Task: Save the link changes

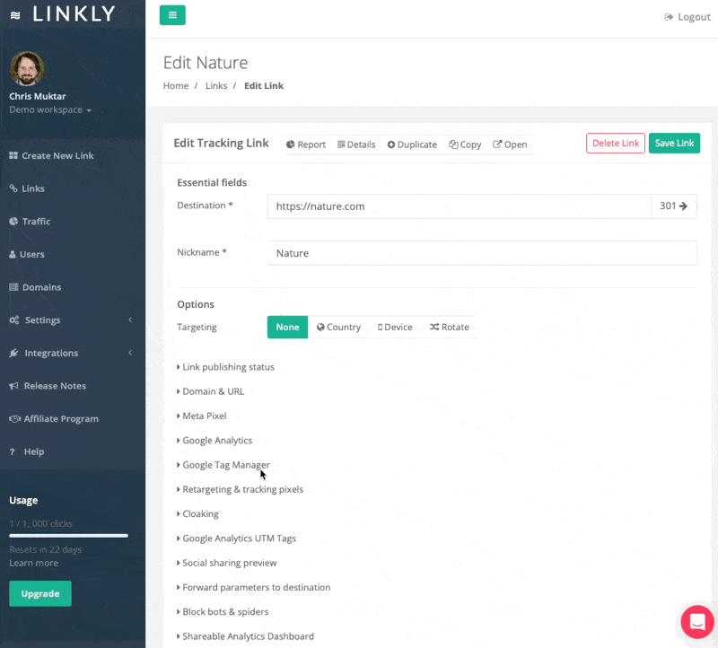Action: pos(674,143)
